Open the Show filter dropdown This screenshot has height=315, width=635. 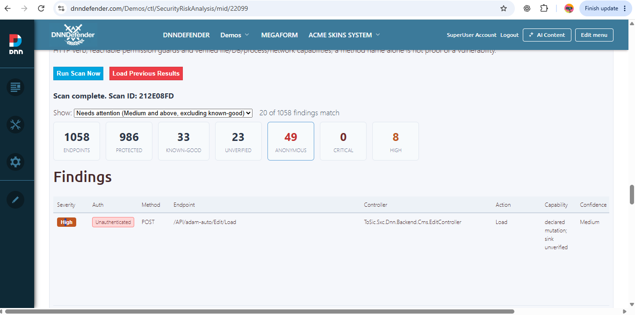tap(163, 113)
